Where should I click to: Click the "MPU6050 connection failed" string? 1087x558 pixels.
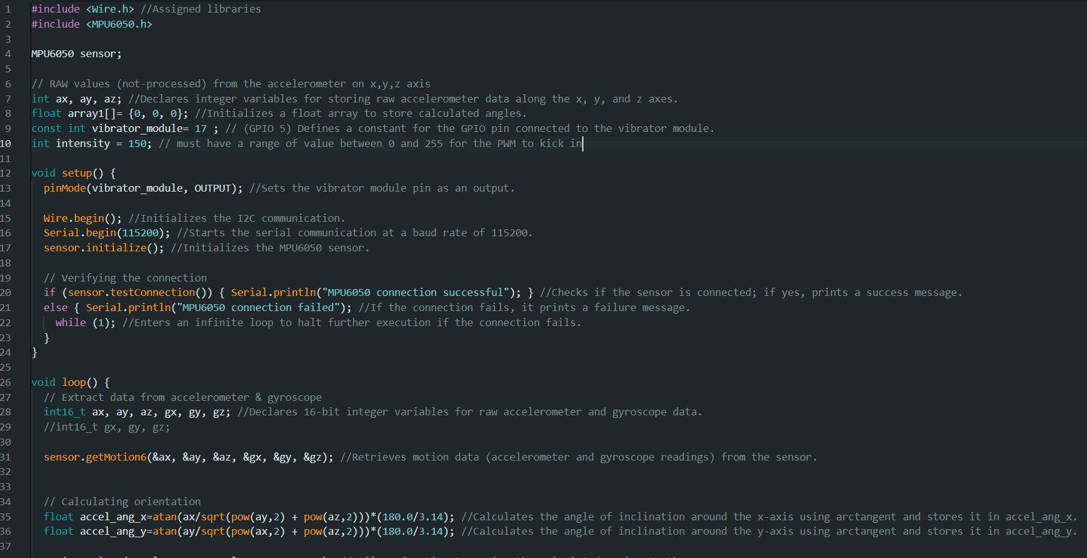tap(258, 308)
